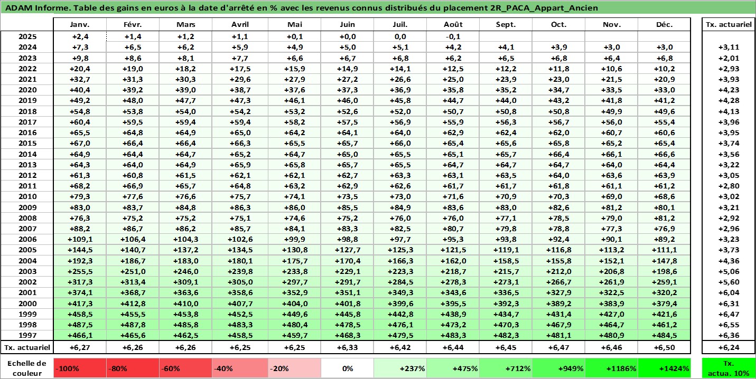Screen dimensions: 756x379
Task: Click the +1186% green scale swatch
Action: click(611, 368)
